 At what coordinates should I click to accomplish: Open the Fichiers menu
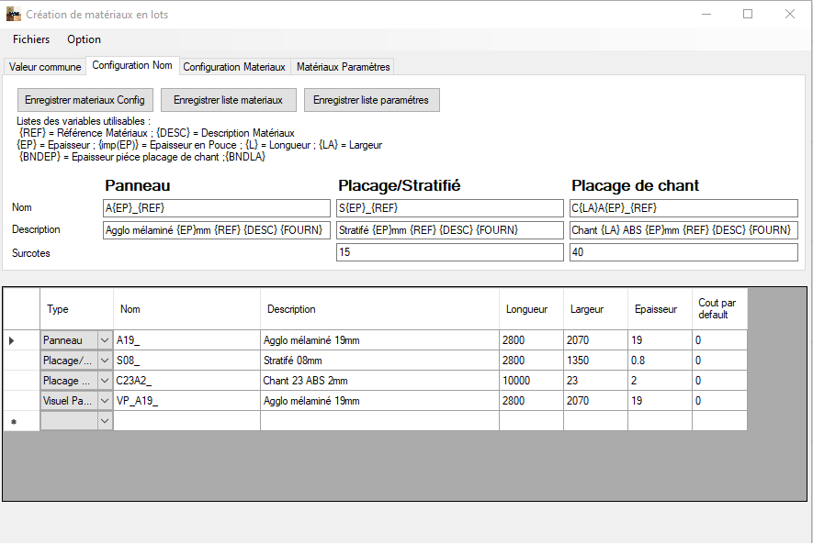tap(31, 39)
